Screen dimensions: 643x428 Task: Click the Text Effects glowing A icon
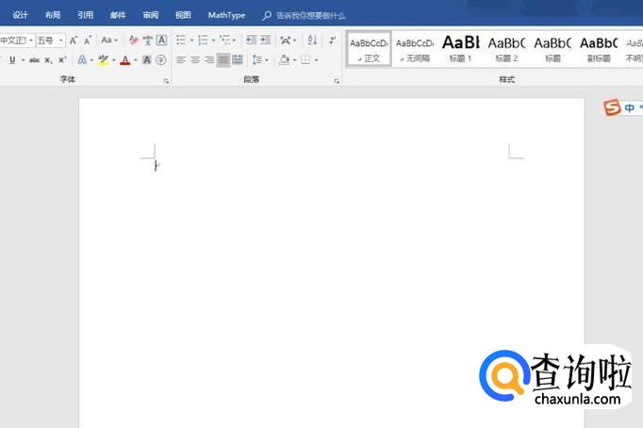pos(82,60)
